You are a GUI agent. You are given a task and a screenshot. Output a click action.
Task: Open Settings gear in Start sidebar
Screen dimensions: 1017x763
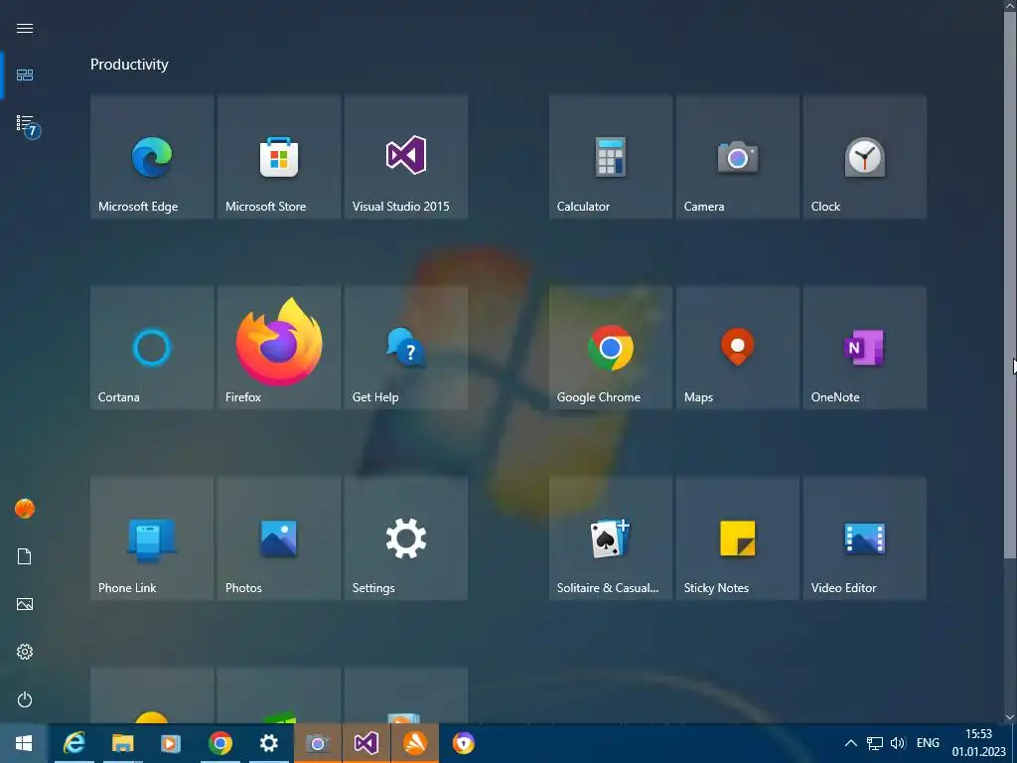(25, 652)
